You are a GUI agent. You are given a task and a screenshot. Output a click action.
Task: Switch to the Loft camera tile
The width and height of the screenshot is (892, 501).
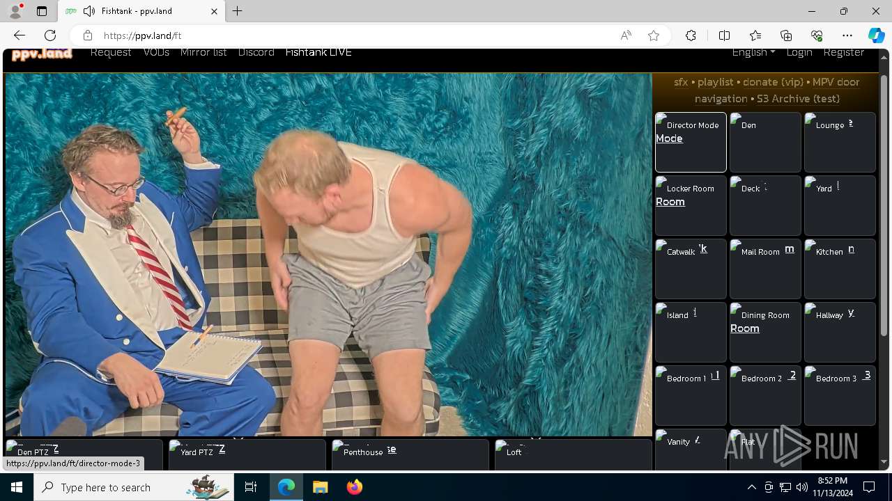click(x=573, y=454)
